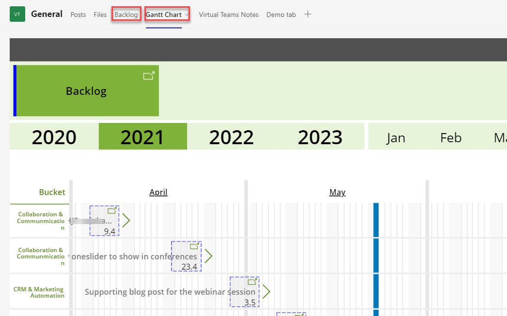The height and width of the screenshot is (316, 507).
Task: Expand chevron next to 9.4 task
Action: pos(126,220)
